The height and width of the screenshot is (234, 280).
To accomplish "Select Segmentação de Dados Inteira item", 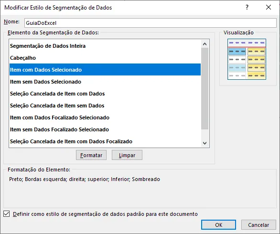I will coord(105,46).
